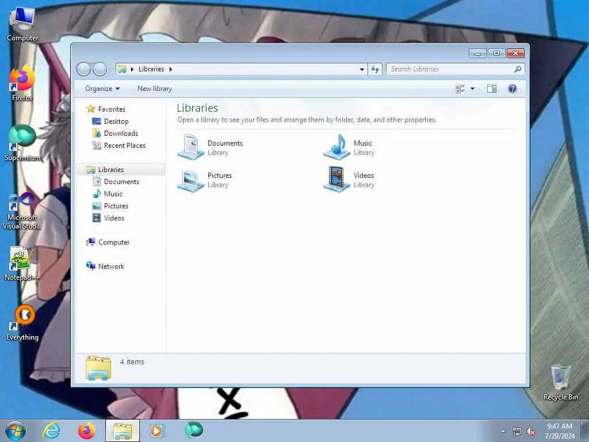Expand the arrow after Libraries breadcrumb

[x=170, y=69]
